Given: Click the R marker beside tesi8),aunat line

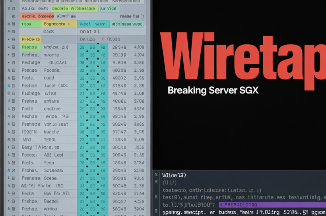Looking at the screenshot, I should click(x=156, y=197).
